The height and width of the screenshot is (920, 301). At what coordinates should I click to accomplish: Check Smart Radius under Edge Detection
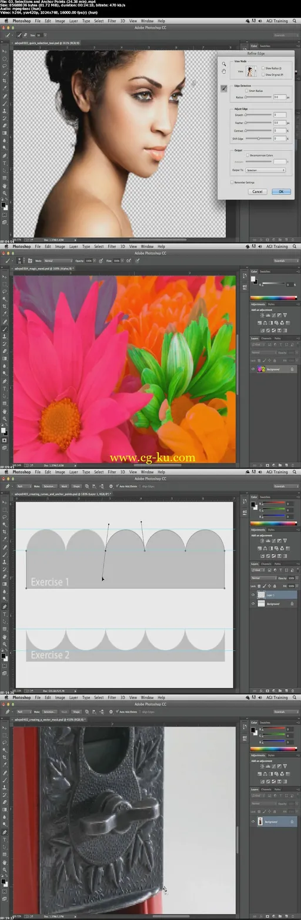point(248,91)
